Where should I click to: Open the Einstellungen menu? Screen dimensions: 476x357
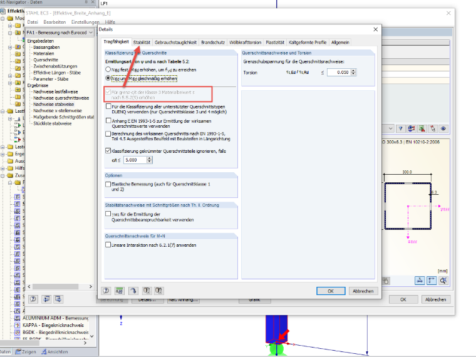click(x=85, y=22)
